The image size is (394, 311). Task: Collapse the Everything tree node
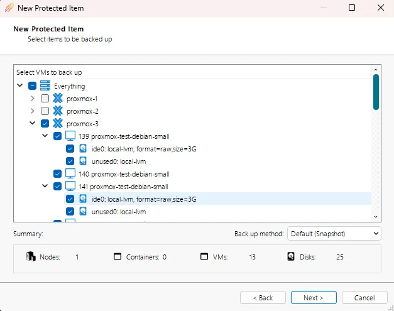point(20,85)
